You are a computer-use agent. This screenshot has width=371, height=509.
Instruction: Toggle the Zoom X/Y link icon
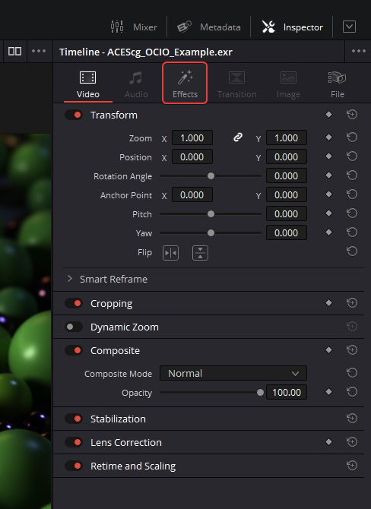pos(238,138)
